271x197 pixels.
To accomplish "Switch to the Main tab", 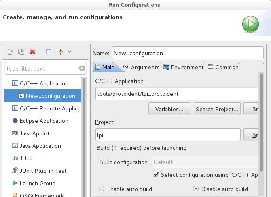I will click(x=106, y=67).
